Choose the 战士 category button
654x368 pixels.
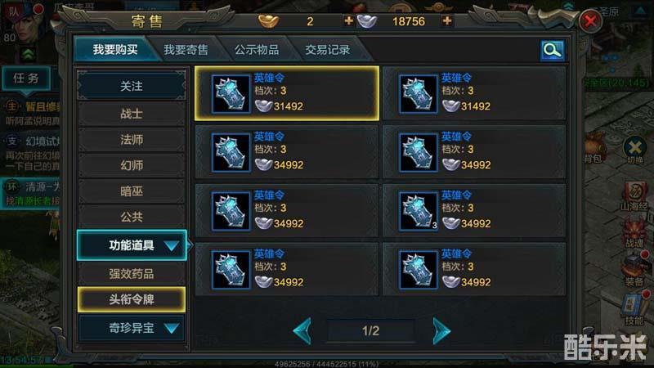(x=132, y=114)
